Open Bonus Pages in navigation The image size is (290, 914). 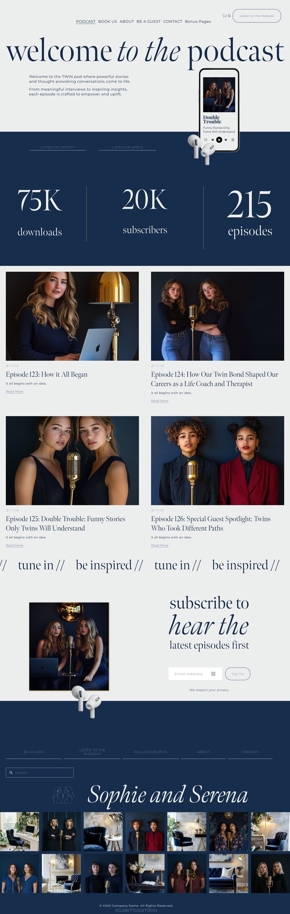point(198,21)
